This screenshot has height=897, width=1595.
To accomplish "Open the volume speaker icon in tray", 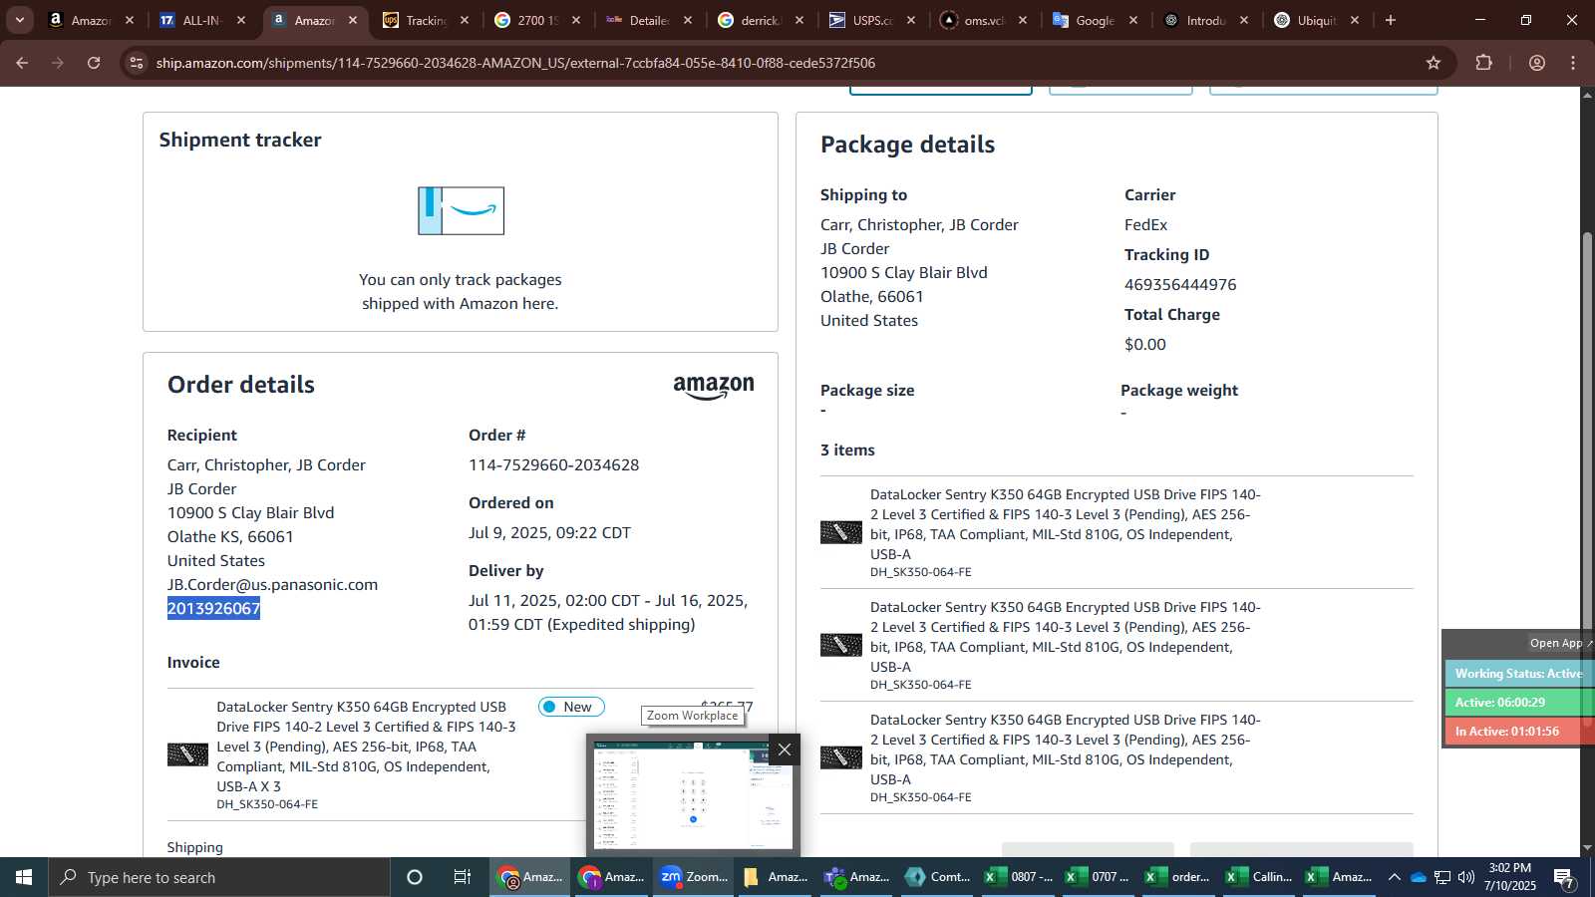I will (1466, 877).
